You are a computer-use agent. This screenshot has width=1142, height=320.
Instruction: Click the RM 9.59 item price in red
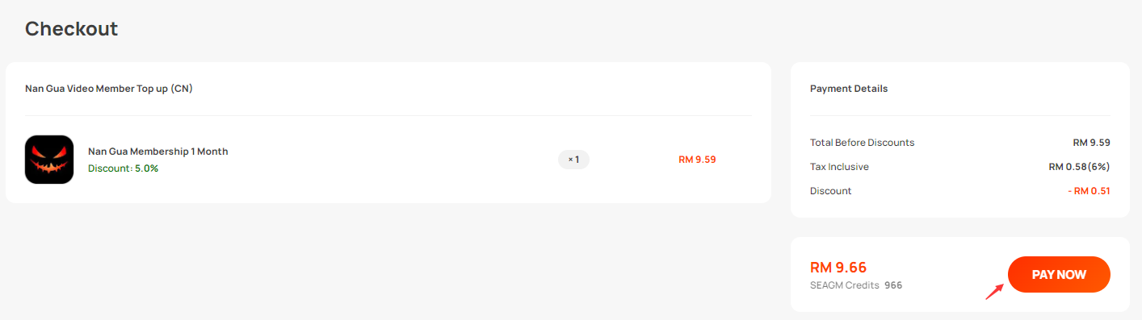pyautogui.click(x=697, y=160)
